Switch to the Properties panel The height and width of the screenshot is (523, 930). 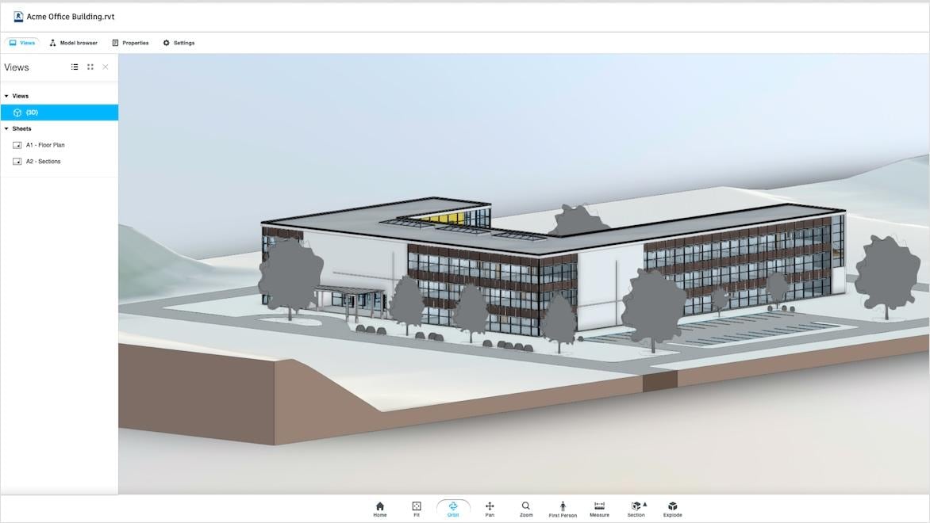(x=129, y=43)
